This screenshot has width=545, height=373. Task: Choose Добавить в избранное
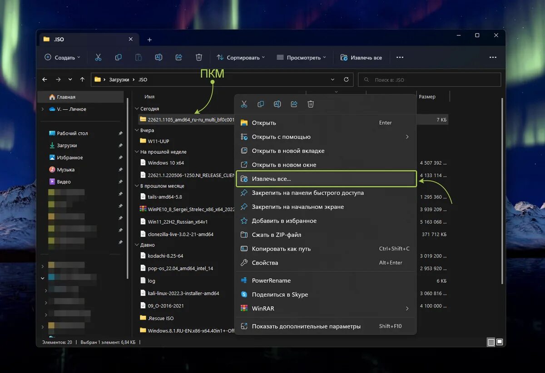(325, 221)
